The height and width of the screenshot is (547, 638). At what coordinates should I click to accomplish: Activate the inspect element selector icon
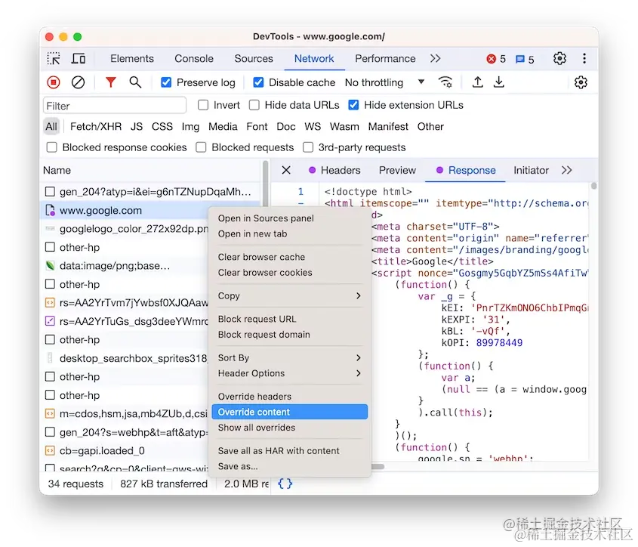[54, 59]
